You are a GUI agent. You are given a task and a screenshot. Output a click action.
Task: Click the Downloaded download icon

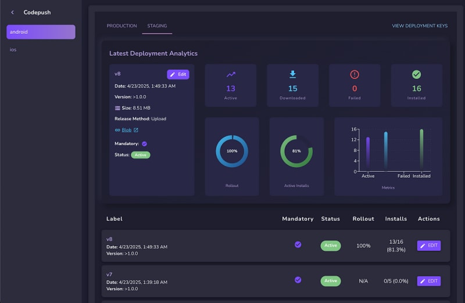[292, 74]
